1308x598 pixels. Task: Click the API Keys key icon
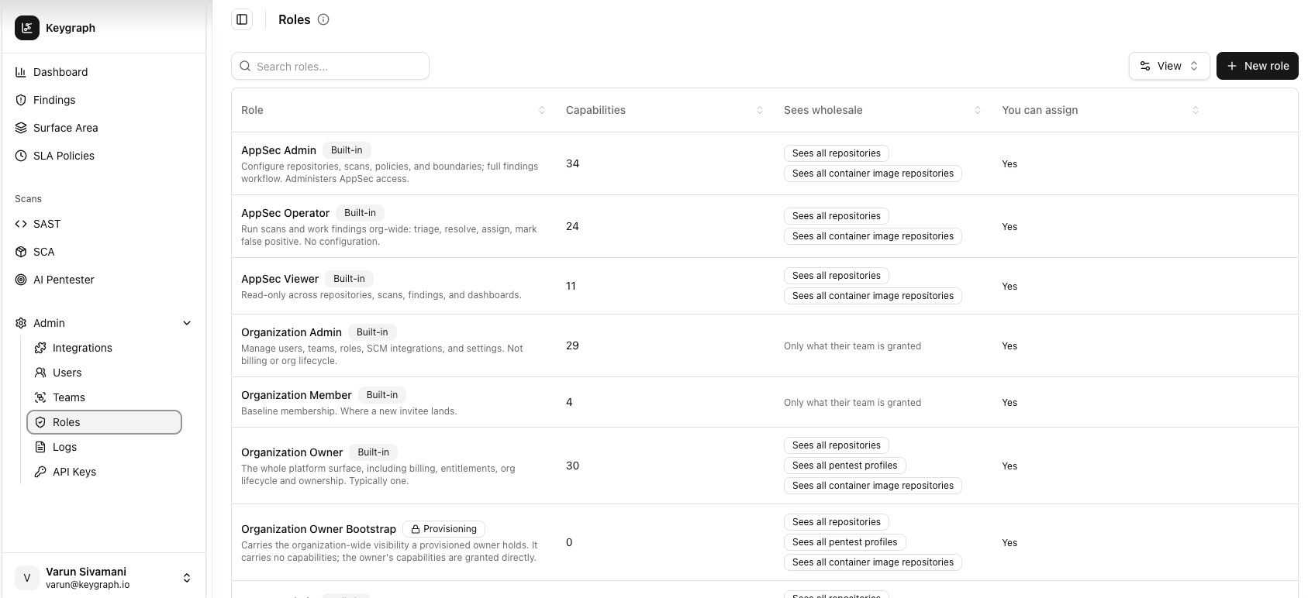click(40, 472)
